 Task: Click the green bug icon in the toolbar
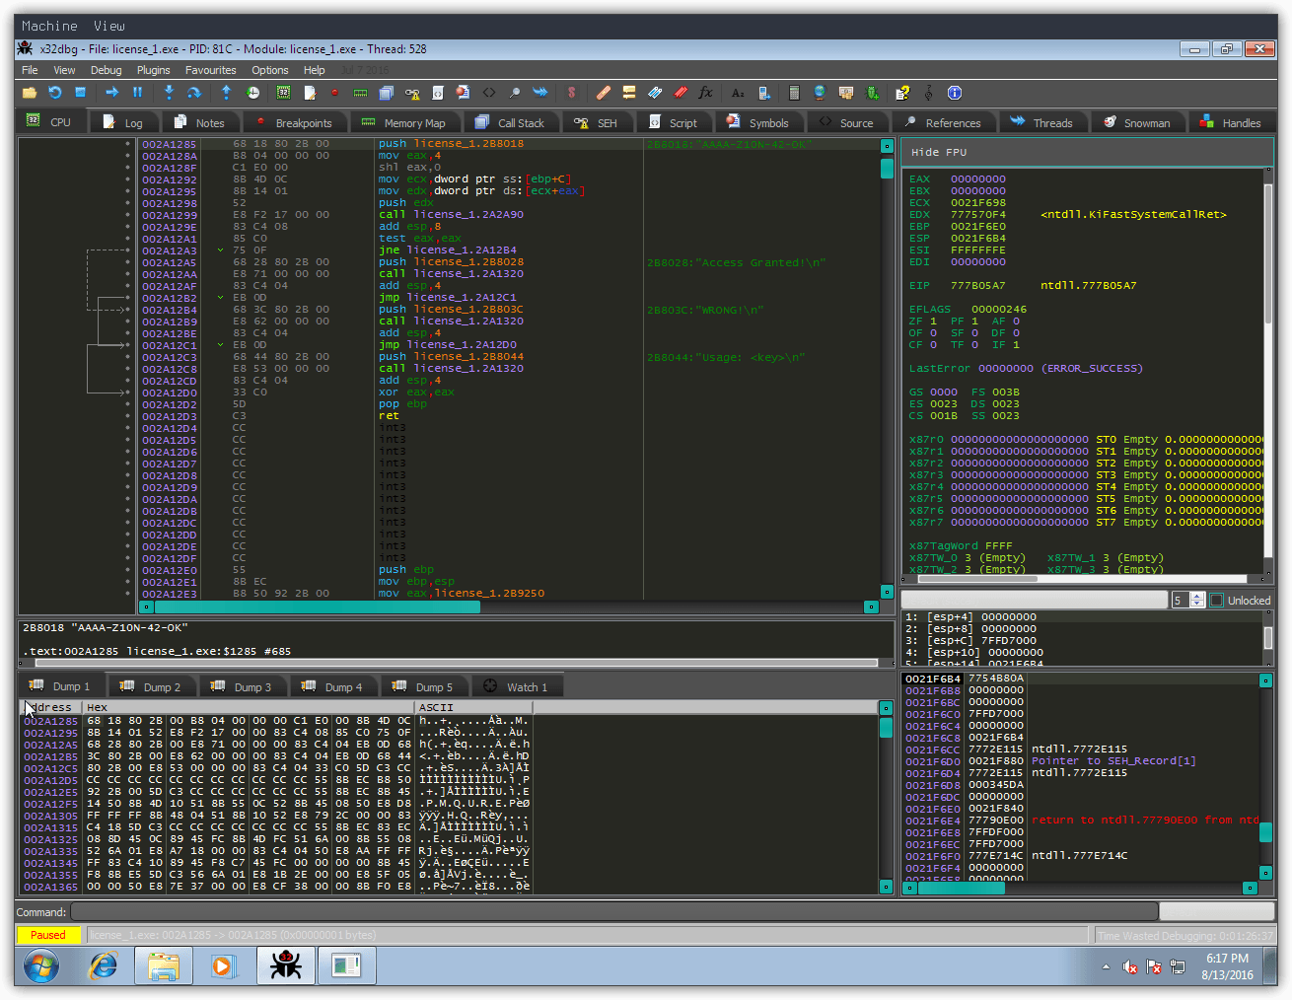point(872,93)
